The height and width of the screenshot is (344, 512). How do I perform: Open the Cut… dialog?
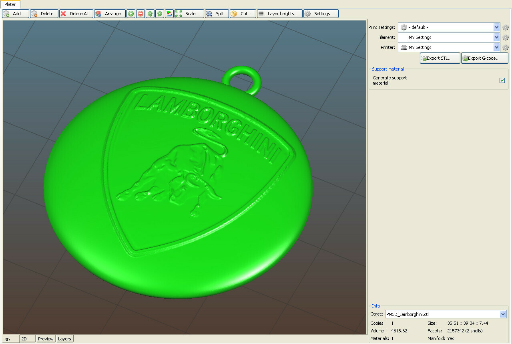(243, 14)
